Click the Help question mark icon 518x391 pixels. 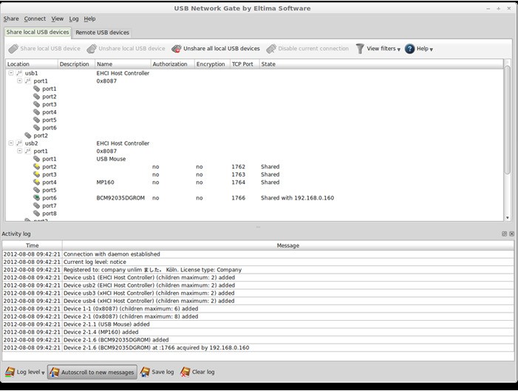tap(409, 49)
